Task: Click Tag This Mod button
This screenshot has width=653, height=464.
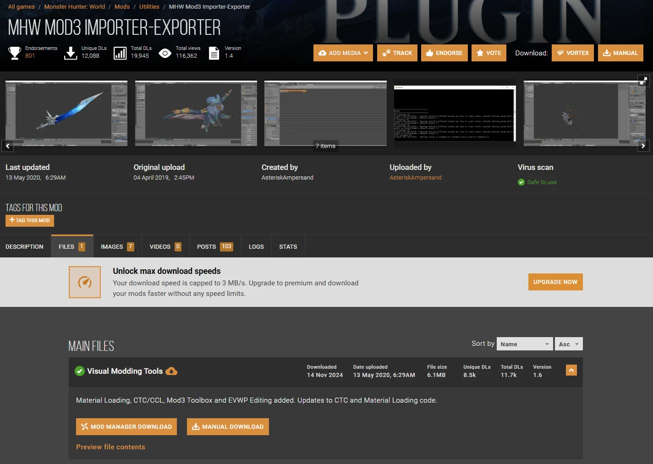Action: [30, 220]
